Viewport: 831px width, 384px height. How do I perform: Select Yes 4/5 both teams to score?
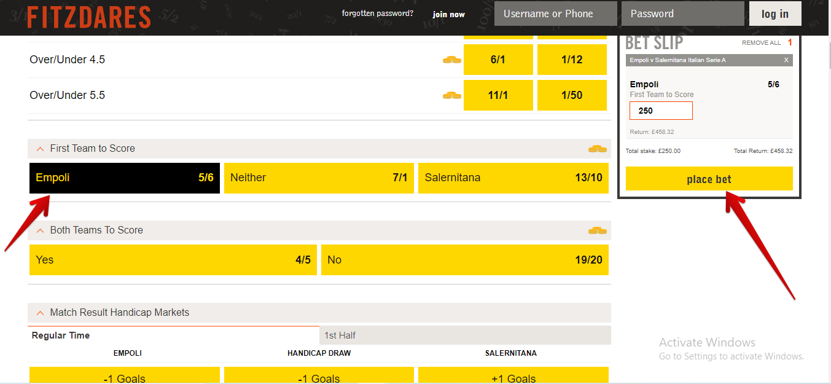pyautogui.click(x=173, y=260)
